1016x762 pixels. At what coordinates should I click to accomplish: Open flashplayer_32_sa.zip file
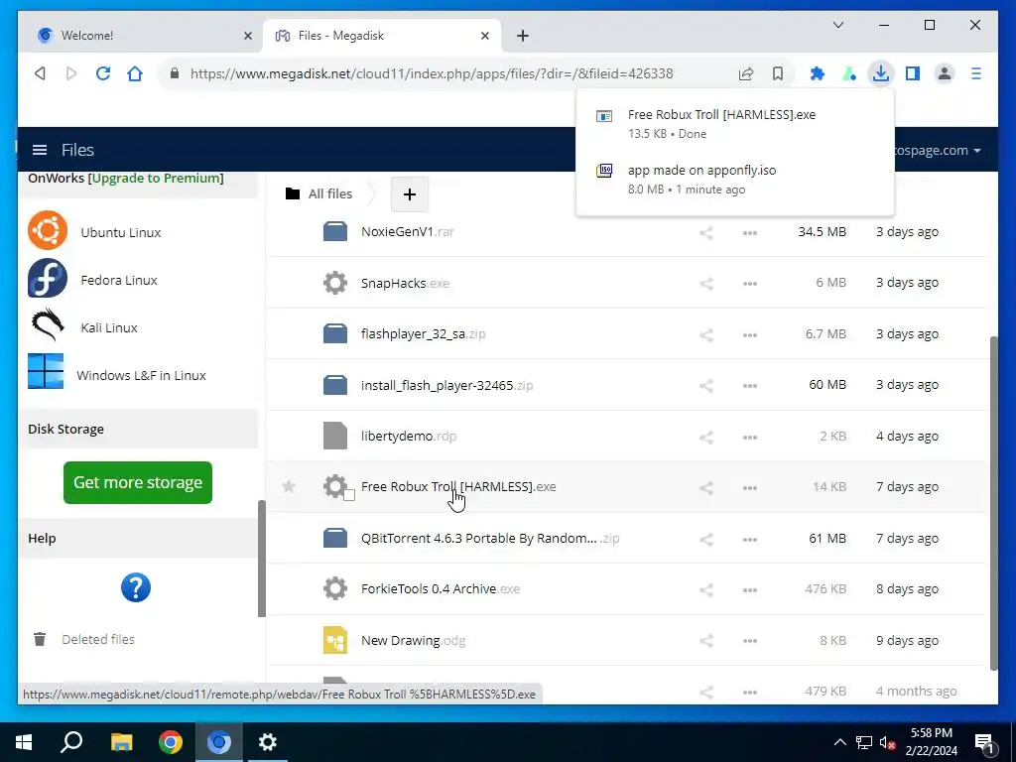click(423, 333)
